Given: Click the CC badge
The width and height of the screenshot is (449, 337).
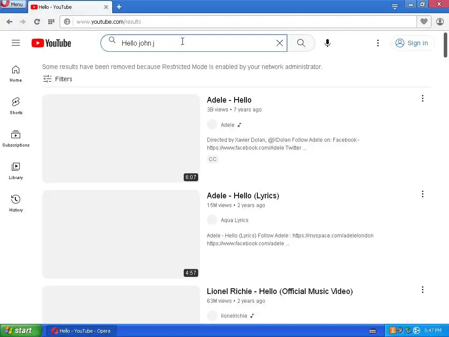Looking at the screenshot, I should coord(213,159).
